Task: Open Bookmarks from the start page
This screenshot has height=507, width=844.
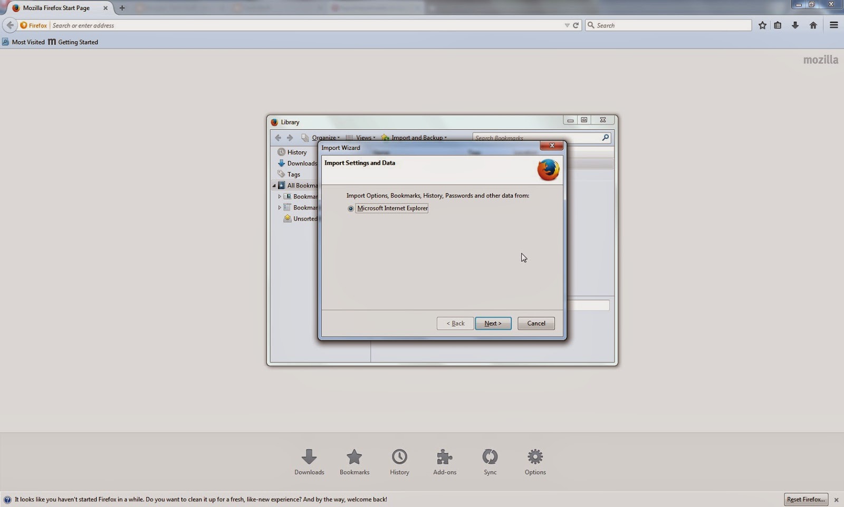Action: click(x=354, y=462)
